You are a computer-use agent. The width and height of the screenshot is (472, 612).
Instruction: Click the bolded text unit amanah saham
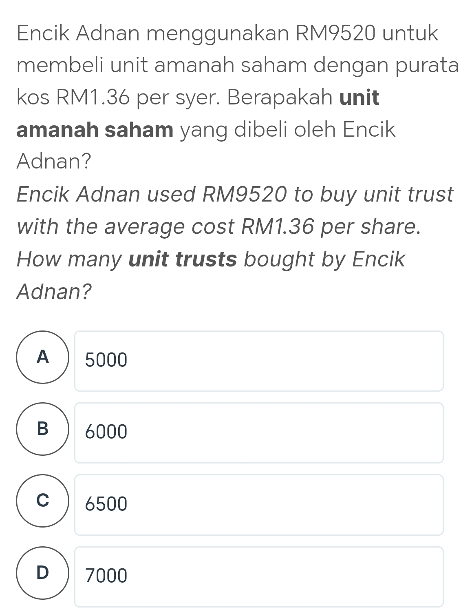tap(95, 130)
